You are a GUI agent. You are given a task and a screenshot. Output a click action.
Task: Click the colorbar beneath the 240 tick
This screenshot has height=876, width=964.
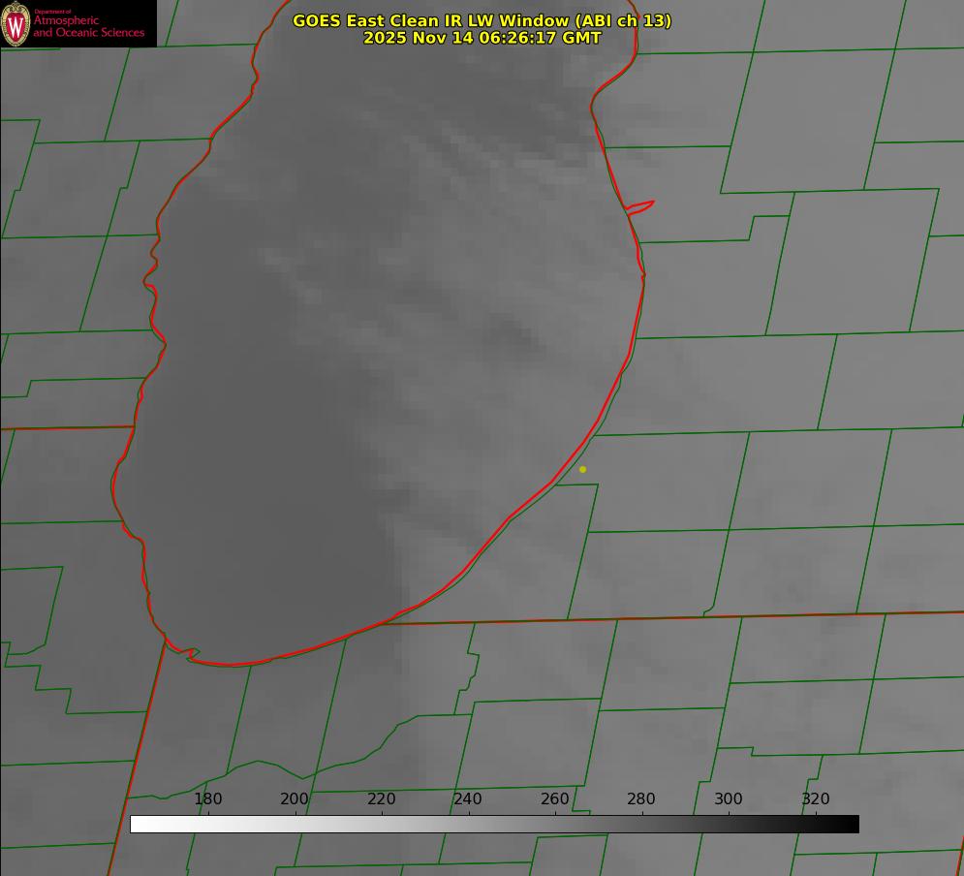point(468,824)
